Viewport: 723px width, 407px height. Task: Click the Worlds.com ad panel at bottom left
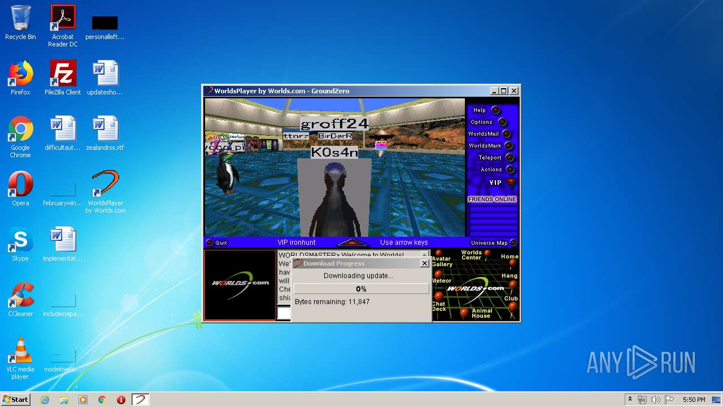(240, 285)
